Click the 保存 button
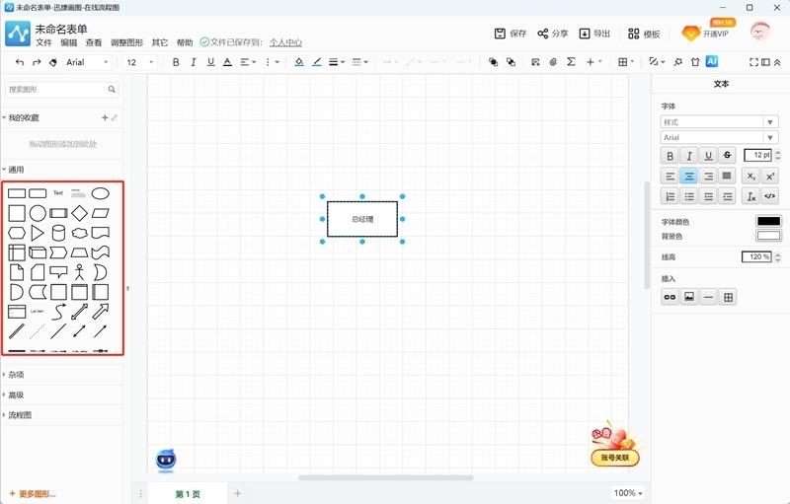 click(x=510, y=34)
